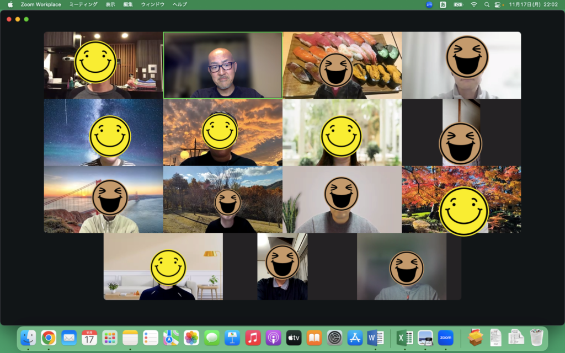Viewport: 565px width, 353px height.
Task: Click the Zoom icon in the Dock
Action: [445, 338]
